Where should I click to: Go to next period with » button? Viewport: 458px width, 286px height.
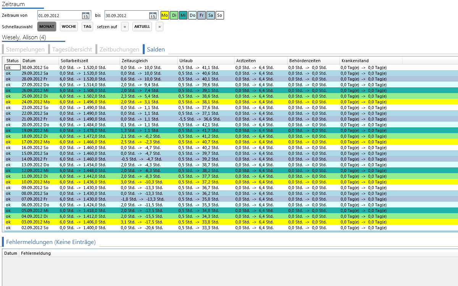click(160, 27)
